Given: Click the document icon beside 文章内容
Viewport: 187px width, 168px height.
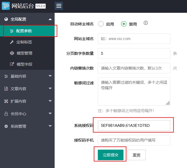Looking at the screenshot, I should (6, 89).
